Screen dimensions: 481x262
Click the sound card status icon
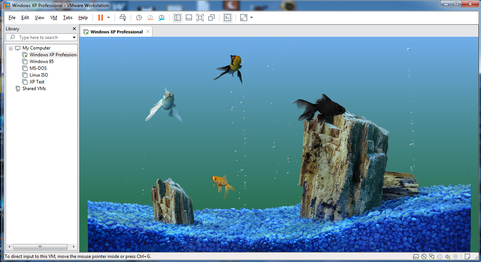(448, 257)
